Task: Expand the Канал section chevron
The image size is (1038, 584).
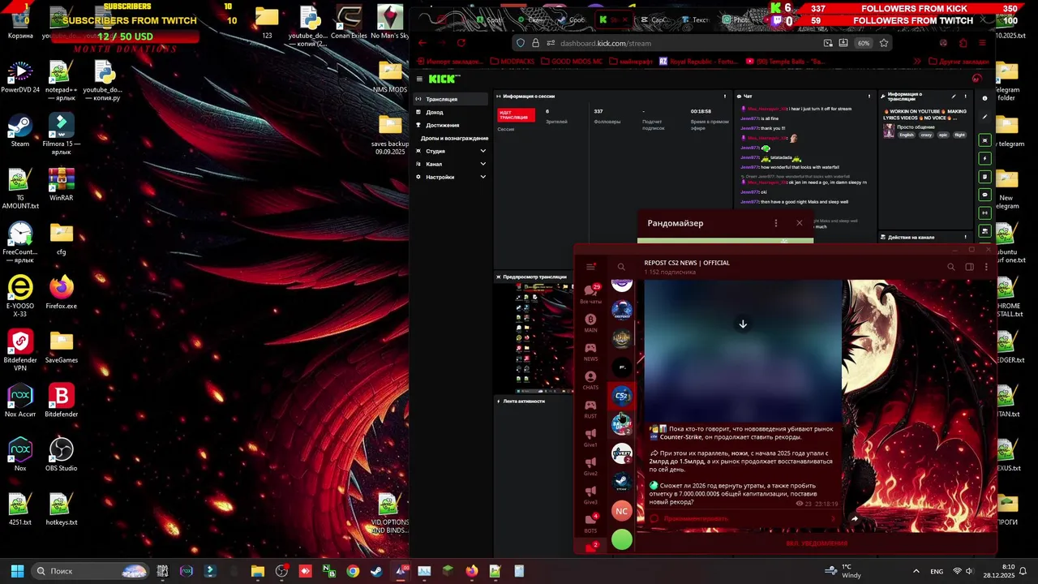Action: point(483,164)
